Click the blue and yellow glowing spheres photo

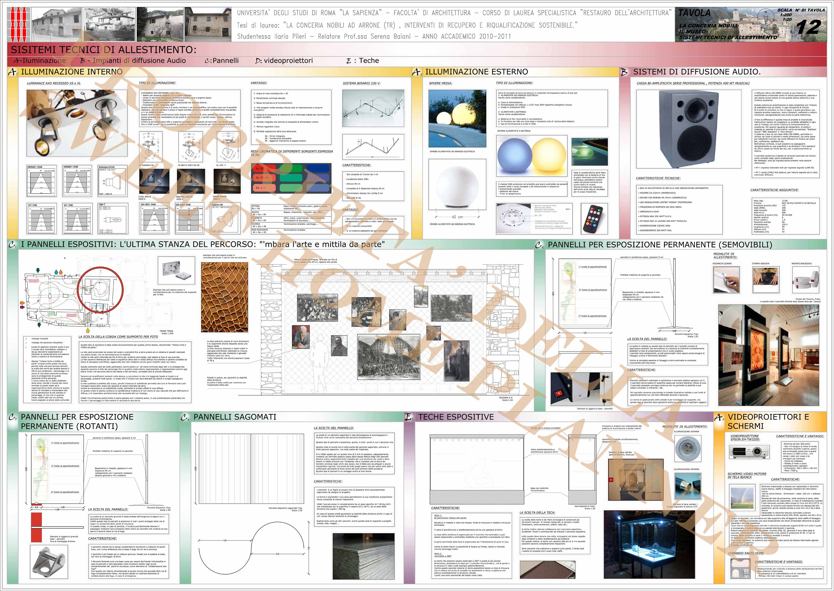click(532, 156)
